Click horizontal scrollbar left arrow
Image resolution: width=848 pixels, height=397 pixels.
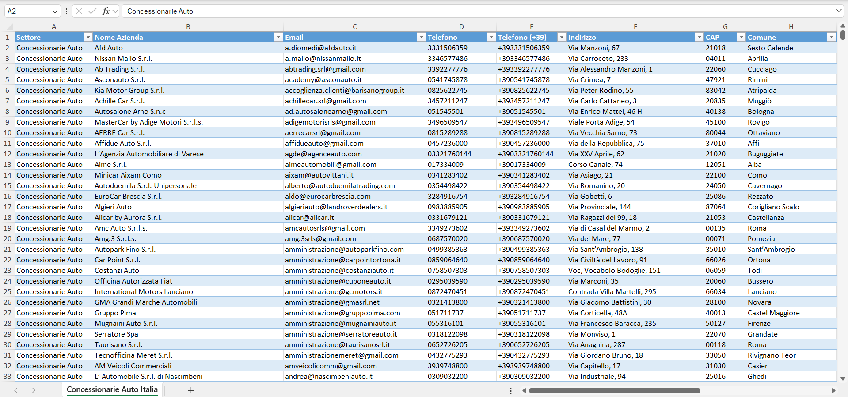pos(524,390)
